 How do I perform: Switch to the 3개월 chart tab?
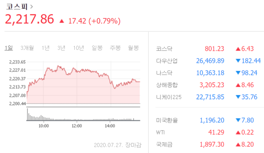[27, 48]
